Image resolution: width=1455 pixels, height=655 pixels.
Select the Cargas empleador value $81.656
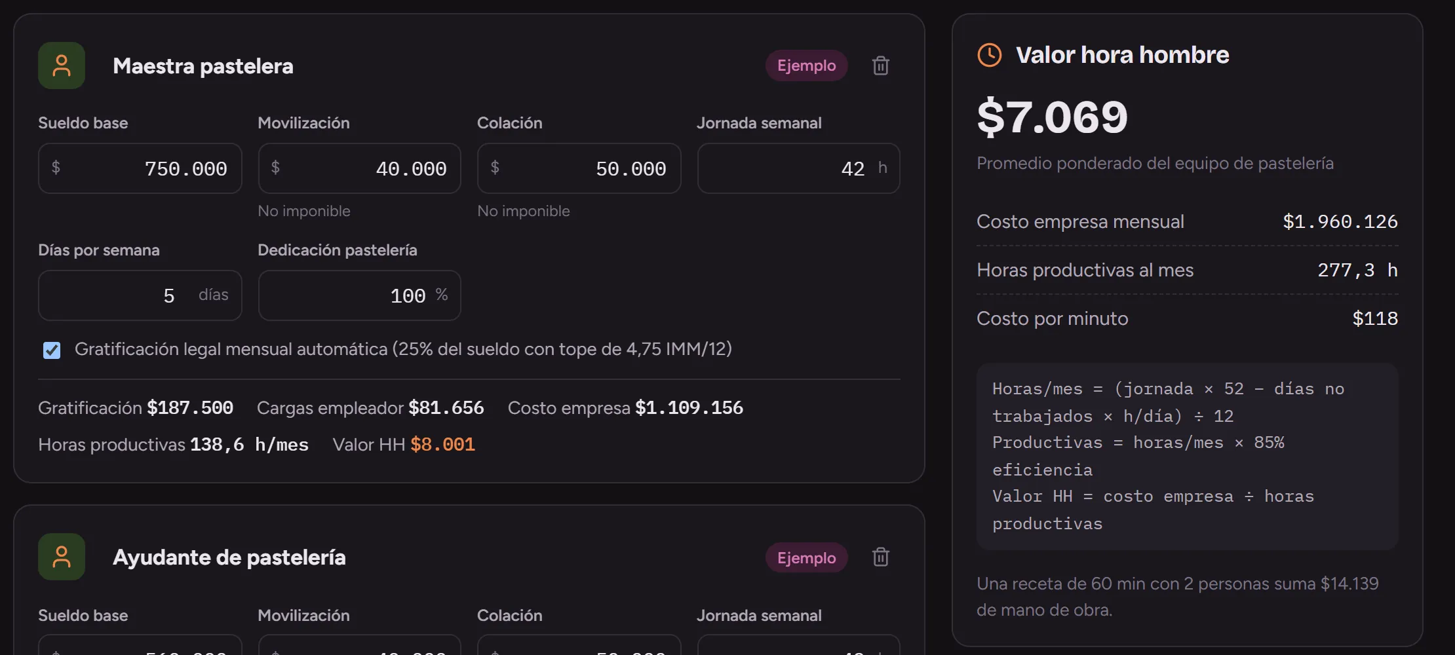point(446,408)
